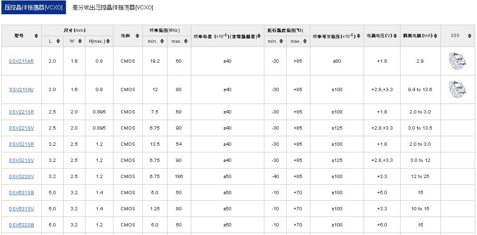
Task: Sort by 输出 output type column
Action: [x=137, y=36]
